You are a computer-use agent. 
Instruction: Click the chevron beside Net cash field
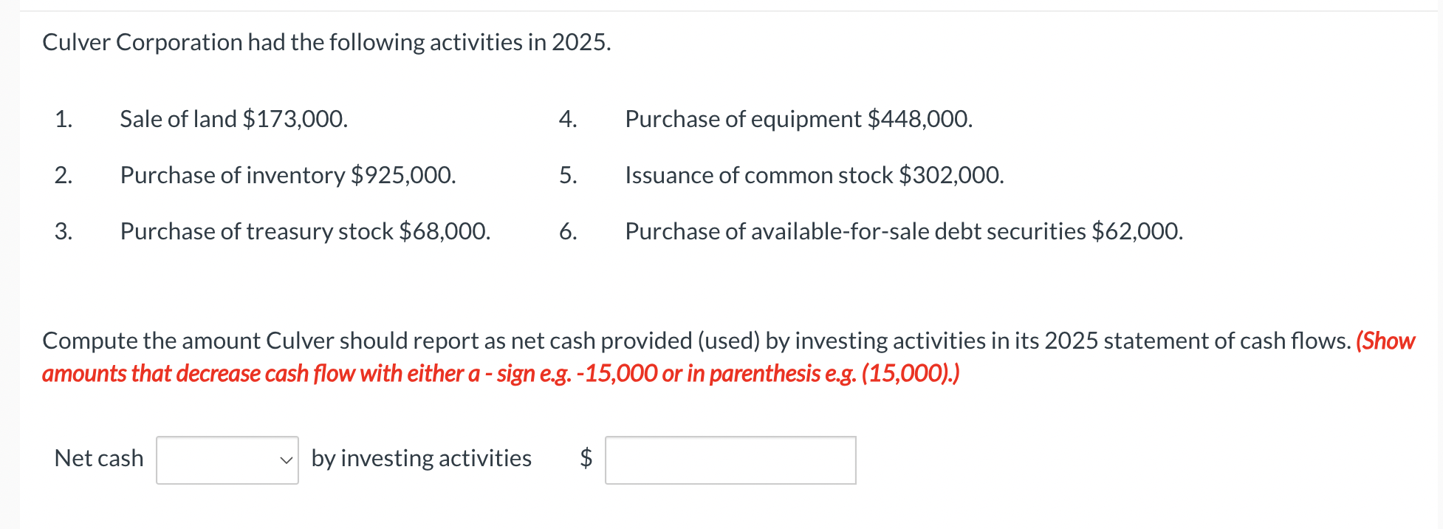click(x=284, y=461)
